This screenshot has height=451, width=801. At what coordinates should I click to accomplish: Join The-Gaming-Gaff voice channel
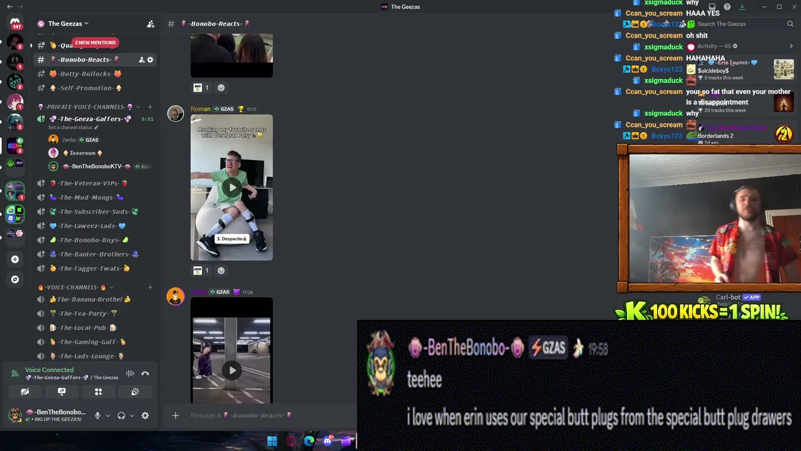coord(95,342)
